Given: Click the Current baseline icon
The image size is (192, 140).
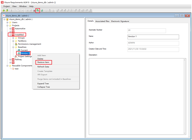Looking at the screenshot, I should tap(19, 50).
